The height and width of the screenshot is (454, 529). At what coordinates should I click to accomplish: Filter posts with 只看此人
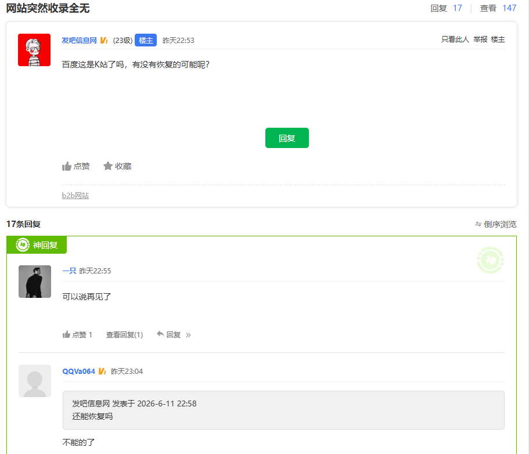click(x=455, y=39)
